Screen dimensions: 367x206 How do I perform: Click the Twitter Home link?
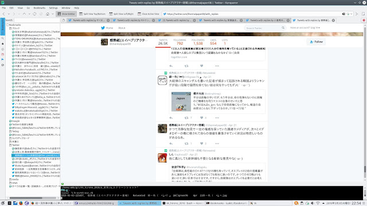[x=107, y=28]
